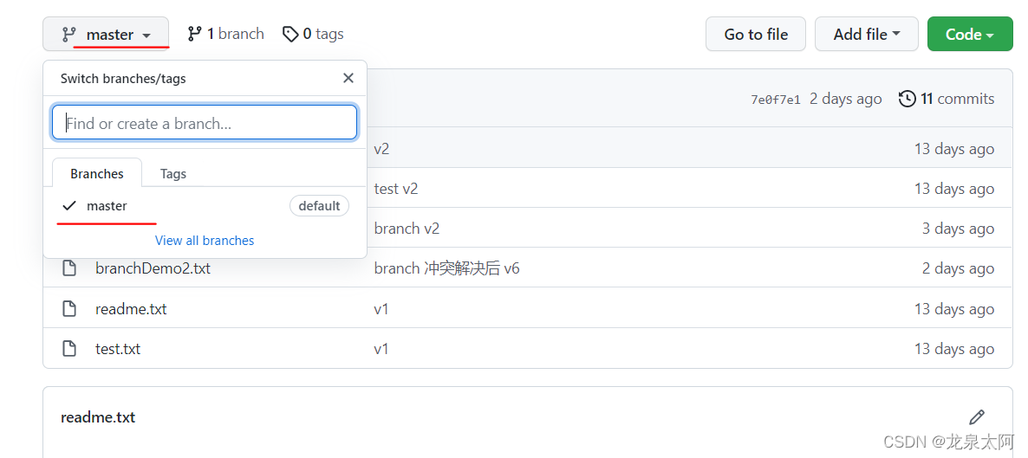Image resolution: width=1028 pixels, height=458 pixels.
Task: Open test.txt file
Action: [118, 349]
